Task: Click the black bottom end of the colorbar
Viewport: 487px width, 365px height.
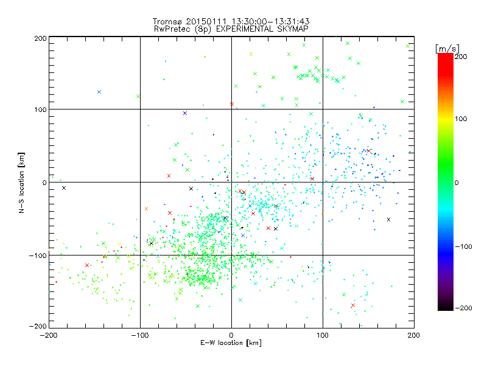Action: 446,307
